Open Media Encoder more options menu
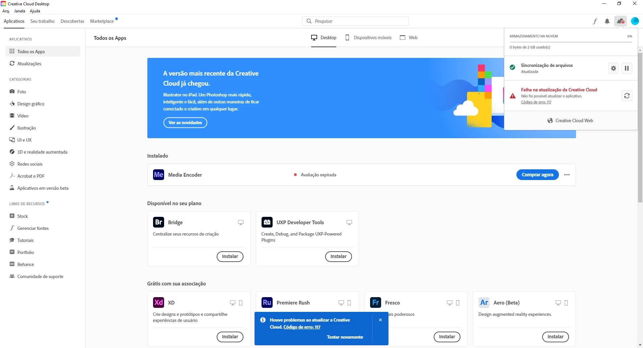643x348 pixels. (x=567, y=175)
